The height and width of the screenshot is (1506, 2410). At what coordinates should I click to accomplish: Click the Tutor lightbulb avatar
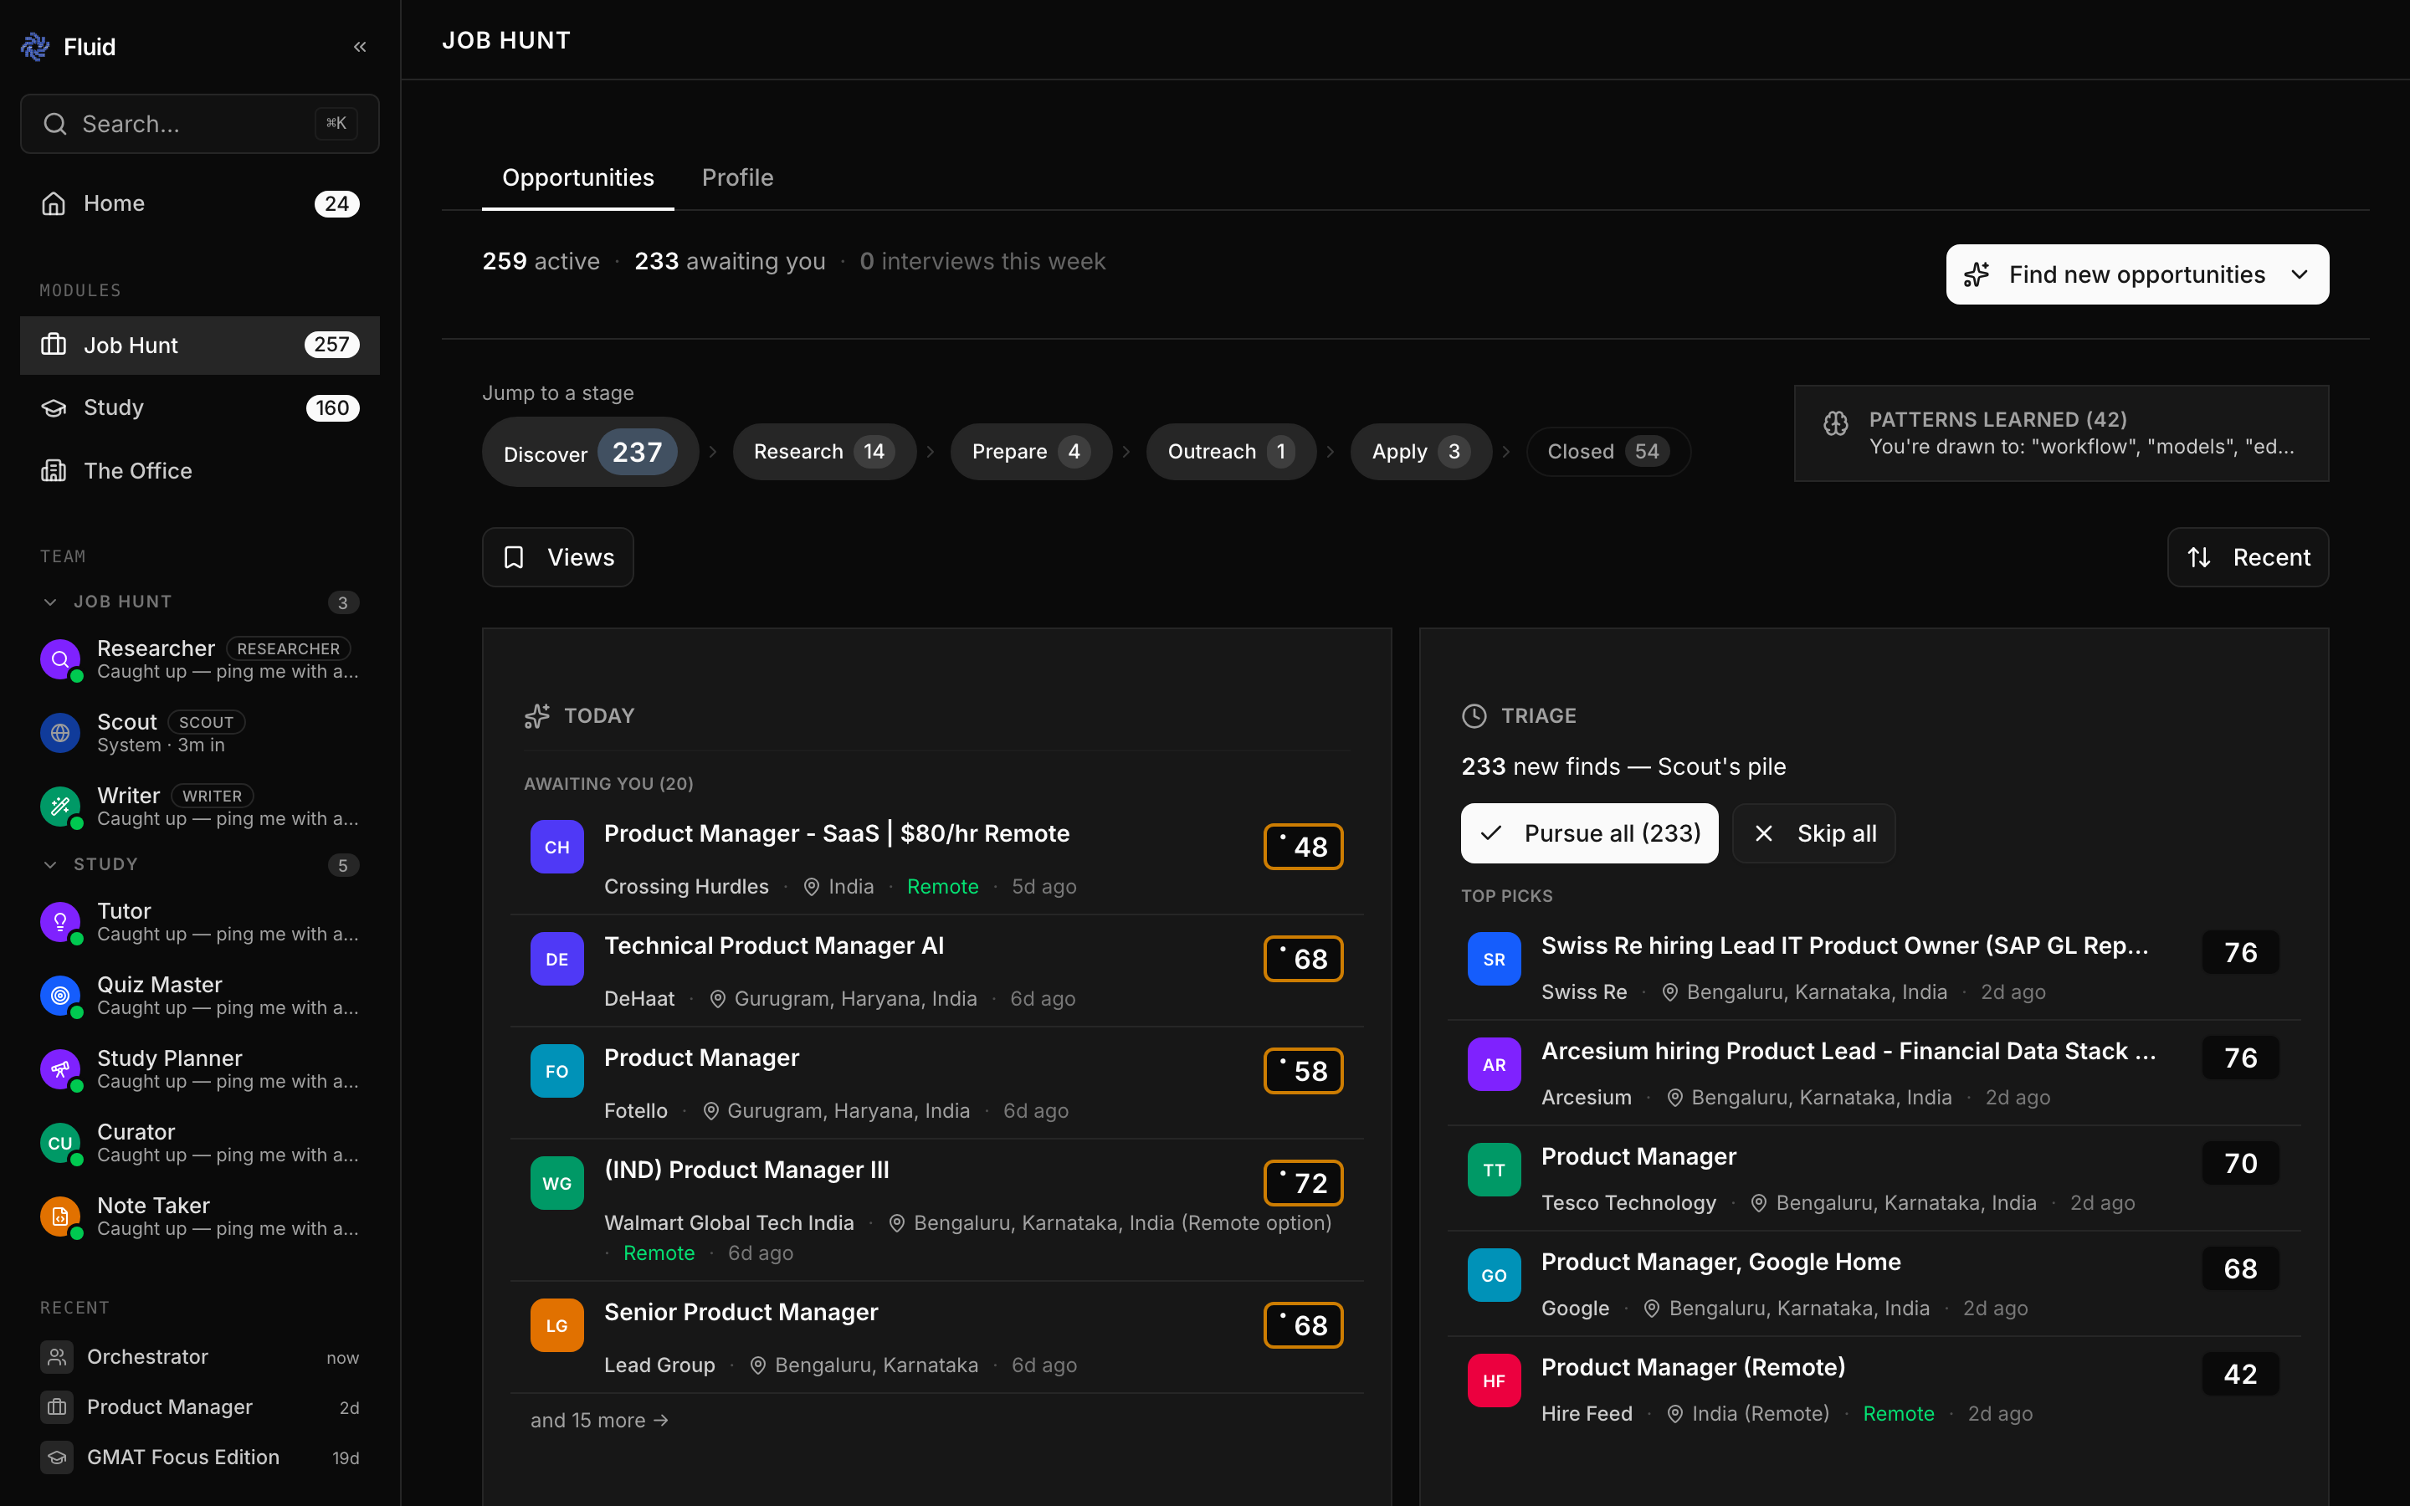pyautogui.click(x=59, y=922)
